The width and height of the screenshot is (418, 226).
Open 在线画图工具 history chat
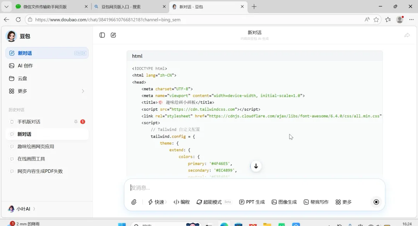[47, 159]
